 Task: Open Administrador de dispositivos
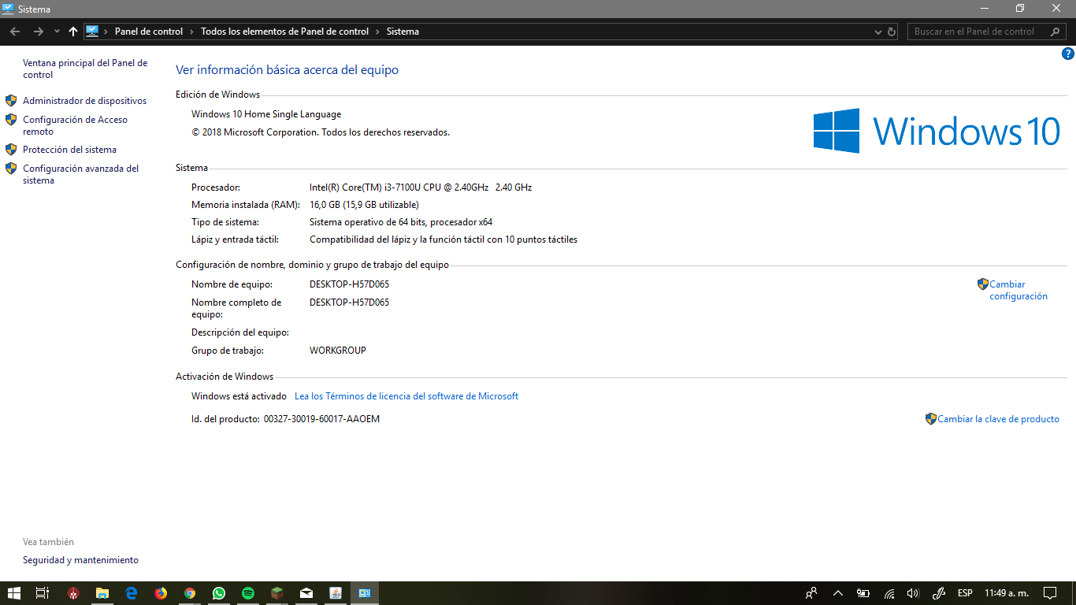pos(84,101)
